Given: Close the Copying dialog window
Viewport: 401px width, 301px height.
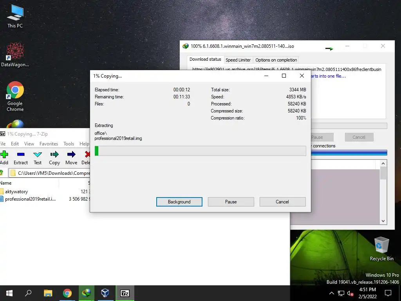Looking at the screenshot, I should coord(302,76).
